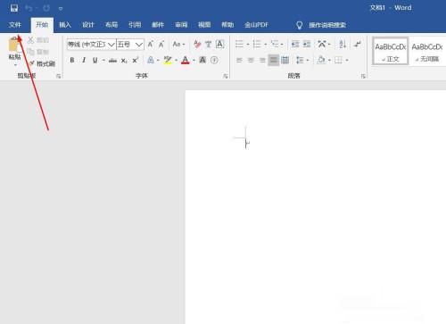Click the Align Left icon
446x324 pixels.
click(239, 61)
